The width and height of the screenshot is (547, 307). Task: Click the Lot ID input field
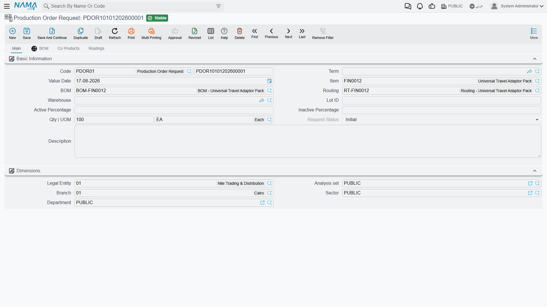442,100
